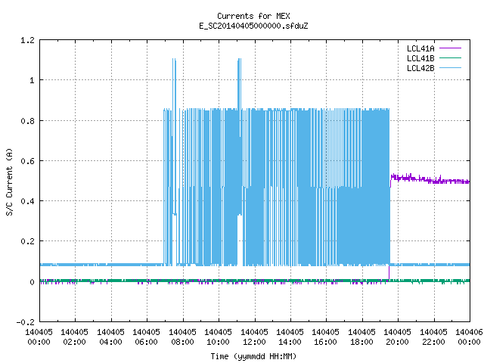
Task: Click the y-axis value 0
Action: [32, 282]
